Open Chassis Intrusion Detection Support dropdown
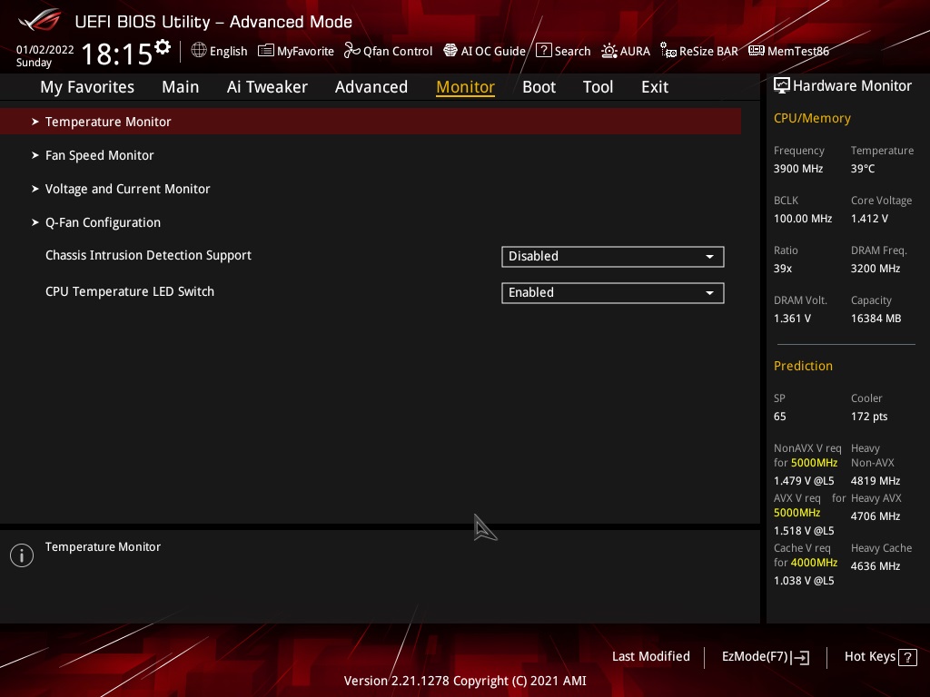 (x=612, y=256)
